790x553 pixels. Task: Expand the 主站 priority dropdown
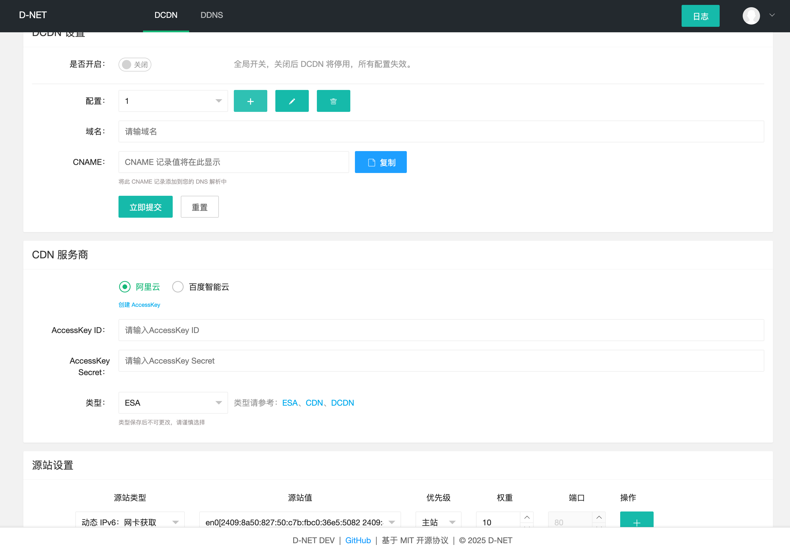point(438,522)
